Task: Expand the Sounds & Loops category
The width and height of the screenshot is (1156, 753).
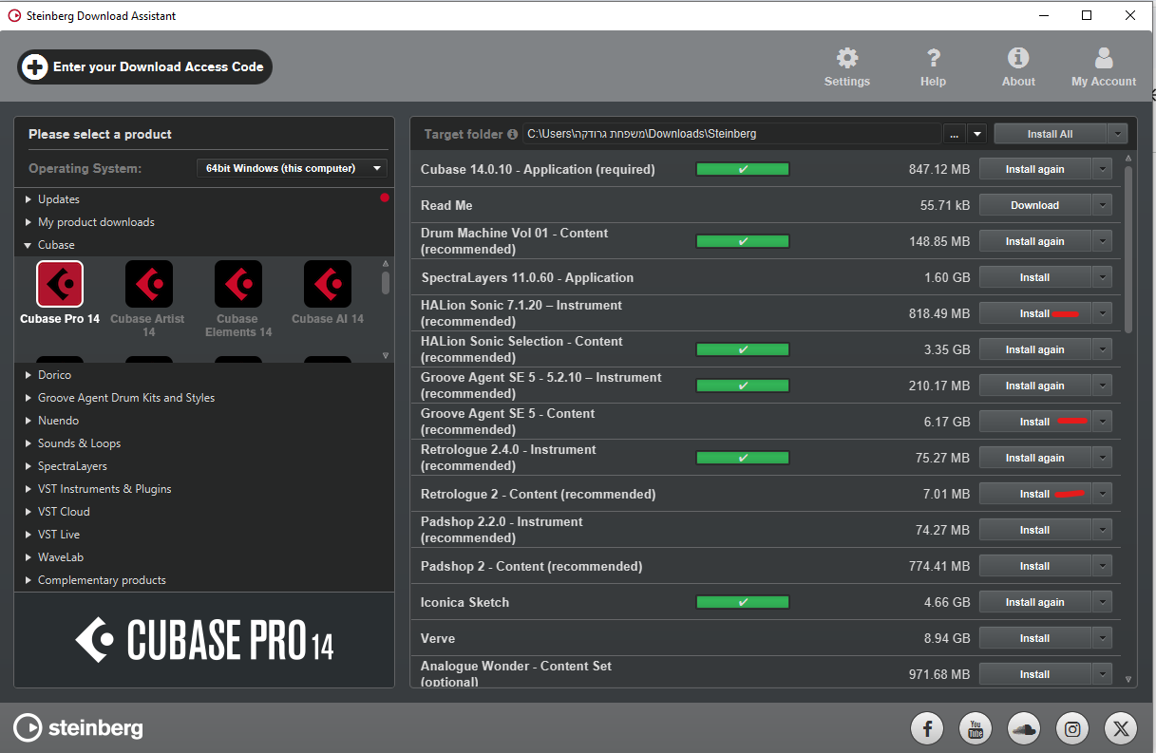Action: [x=28, y=443]
